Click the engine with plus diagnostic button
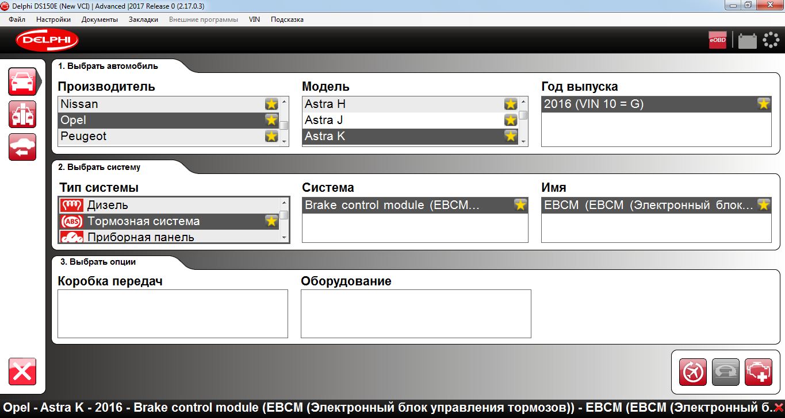 tap(759, 372)
